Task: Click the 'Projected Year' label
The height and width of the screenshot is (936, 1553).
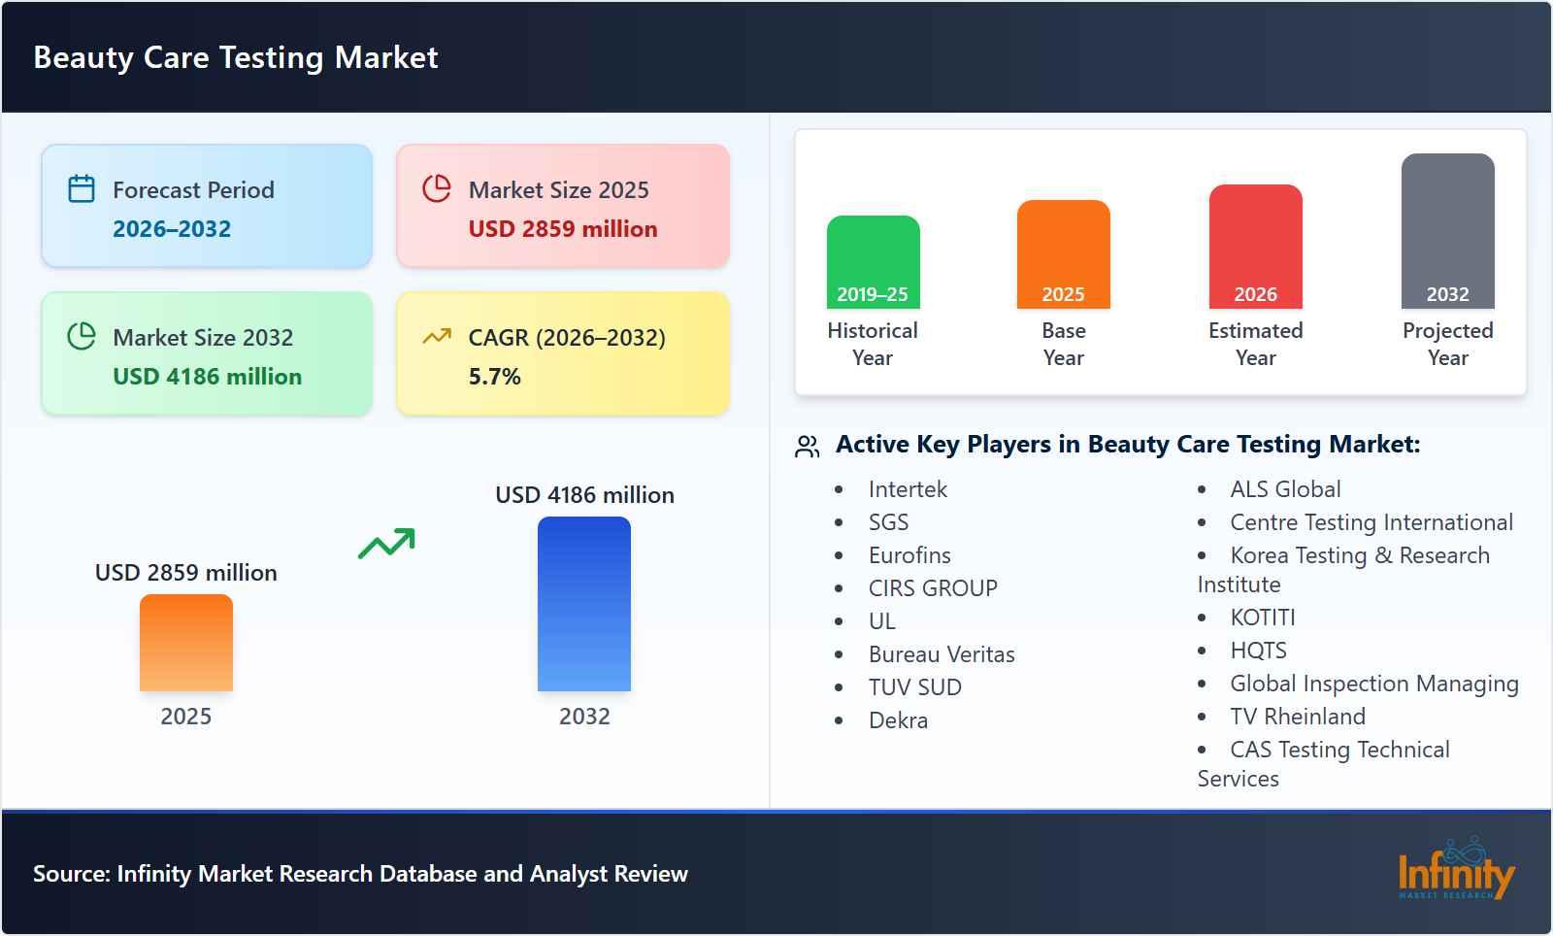Action: (x=1448, y=344)
